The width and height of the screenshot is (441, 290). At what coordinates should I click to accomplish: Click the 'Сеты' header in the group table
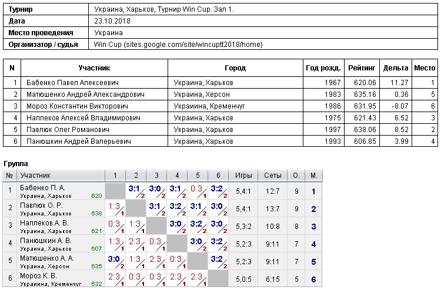272,176
